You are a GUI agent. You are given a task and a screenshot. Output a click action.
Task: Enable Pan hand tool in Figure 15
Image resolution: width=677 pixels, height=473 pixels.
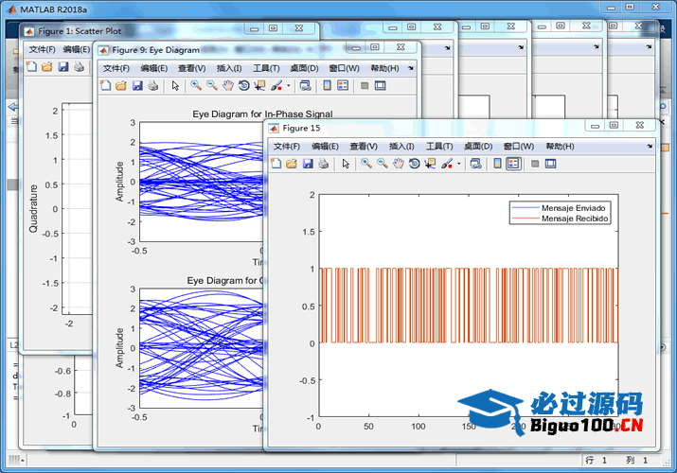[x=398, y=164]
